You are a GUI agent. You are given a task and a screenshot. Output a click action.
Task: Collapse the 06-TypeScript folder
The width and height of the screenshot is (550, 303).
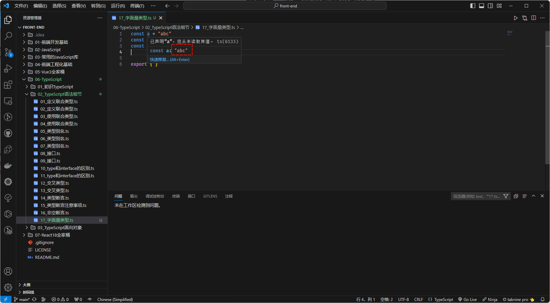point(48,79)
